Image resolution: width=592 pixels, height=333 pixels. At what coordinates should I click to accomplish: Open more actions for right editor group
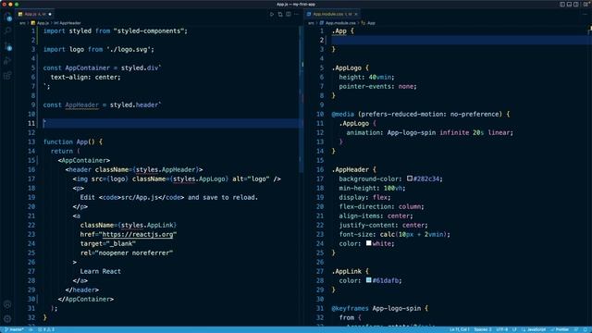tap(585, 15)
